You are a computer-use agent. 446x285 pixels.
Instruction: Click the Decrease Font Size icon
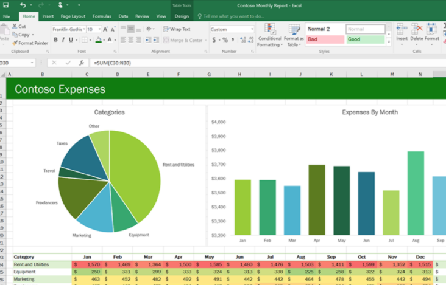point(113,29)
